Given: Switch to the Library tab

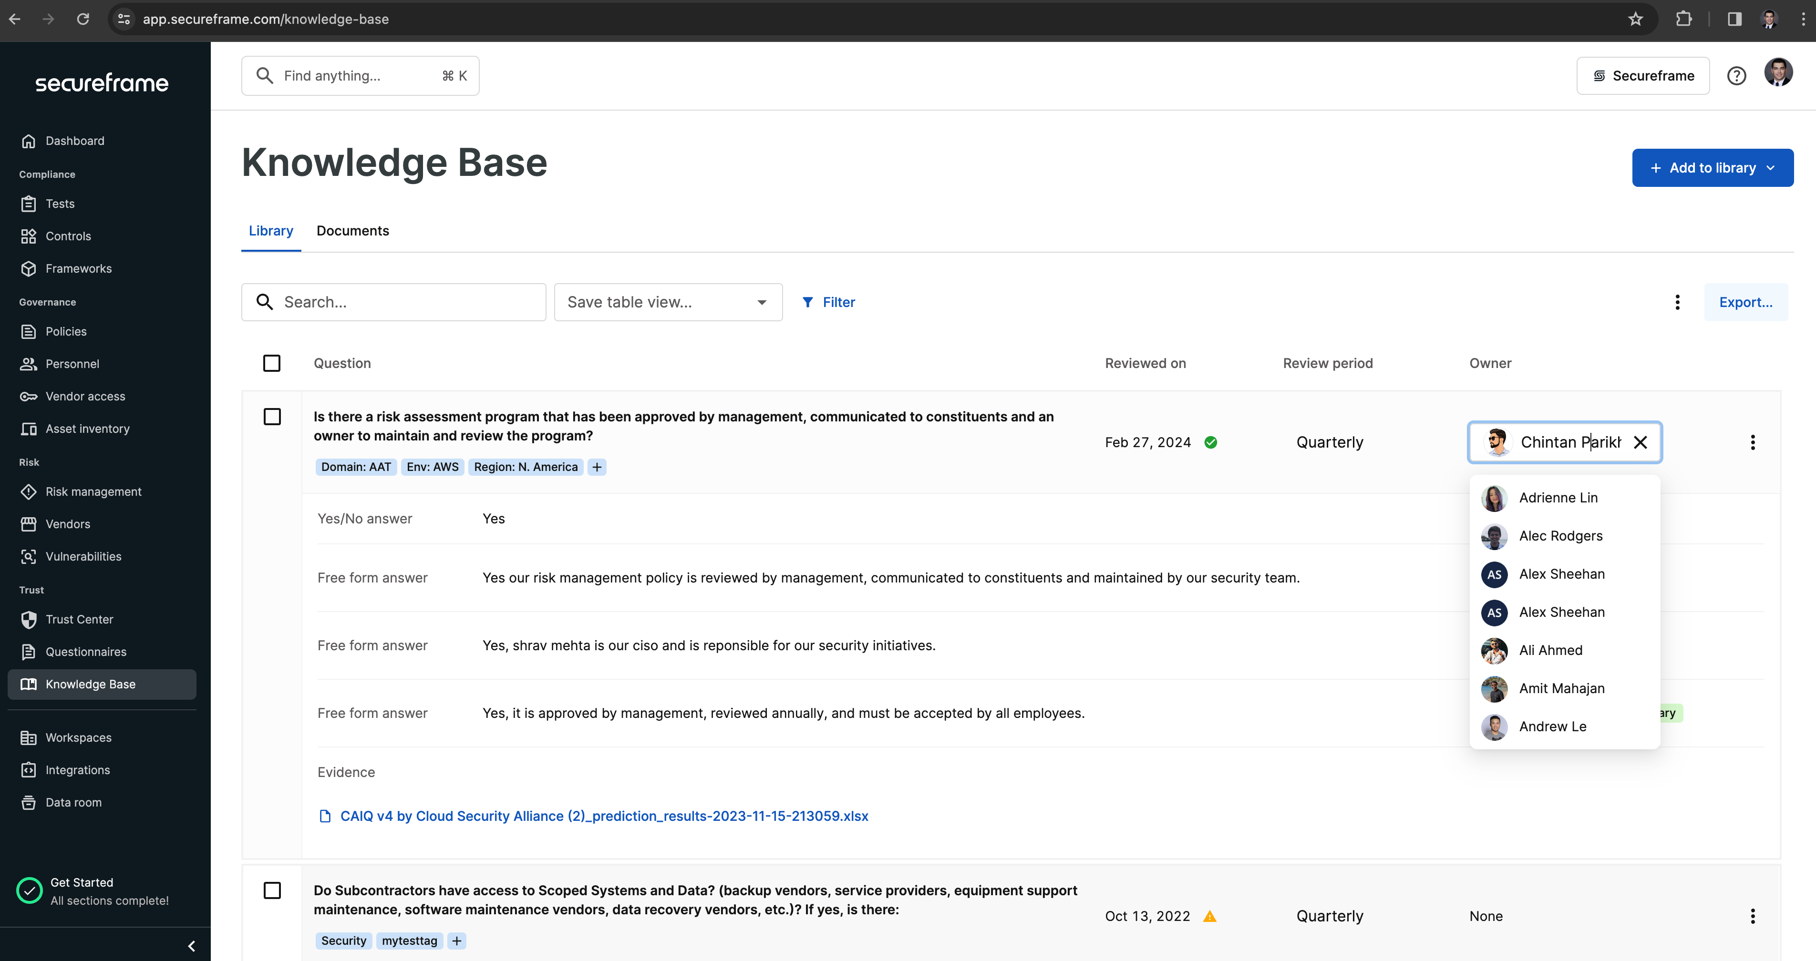Looking at the screenshot, I should coord(271,231).
